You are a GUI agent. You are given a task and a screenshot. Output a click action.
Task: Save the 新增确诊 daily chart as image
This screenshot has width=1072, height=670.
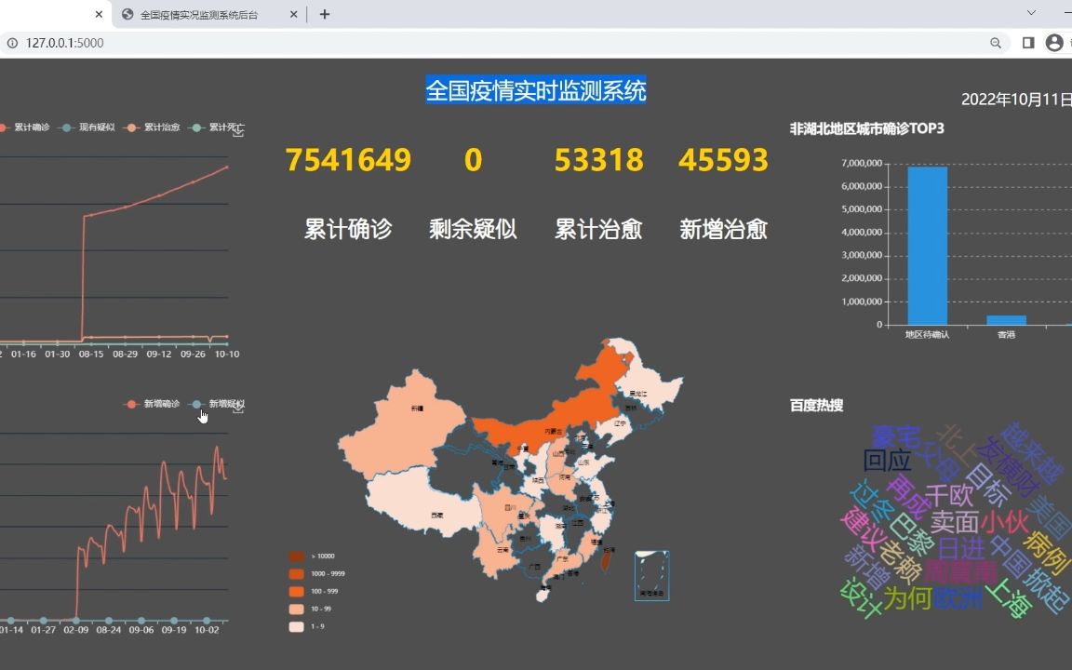pyautogui.click(x=238, y=409)
